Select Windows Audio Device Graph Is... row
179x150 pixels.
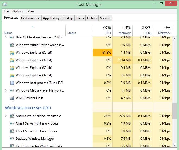click(87, 45)
